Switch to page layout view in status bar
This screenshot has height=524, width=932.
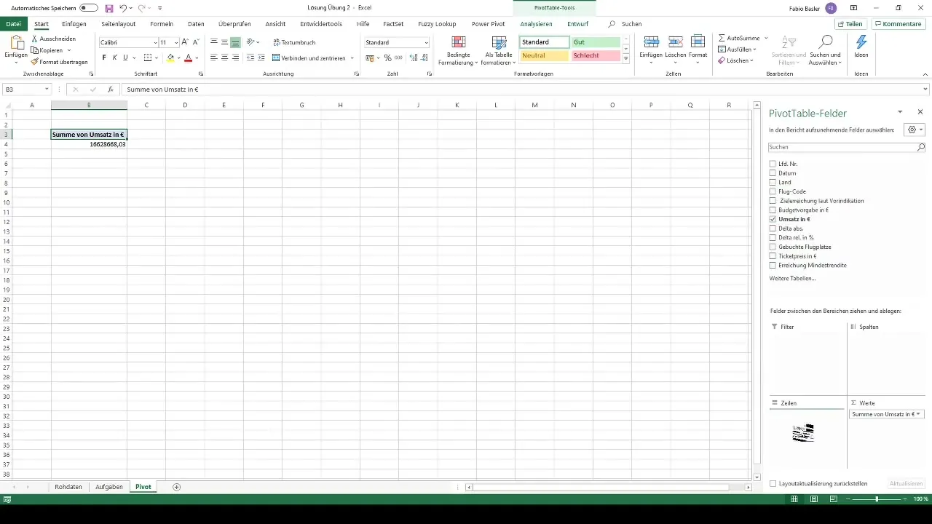(x=813, y=499)
